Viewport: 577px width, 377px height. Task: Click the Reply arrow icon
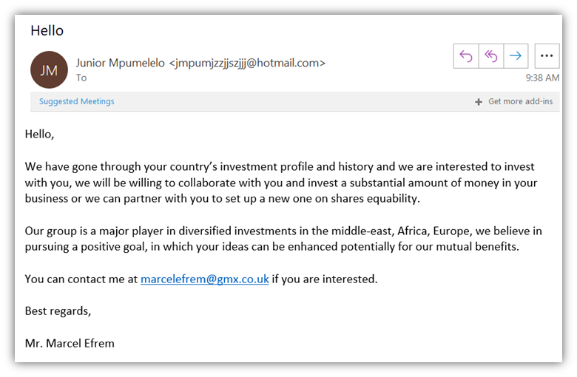[x=466, y=56]
